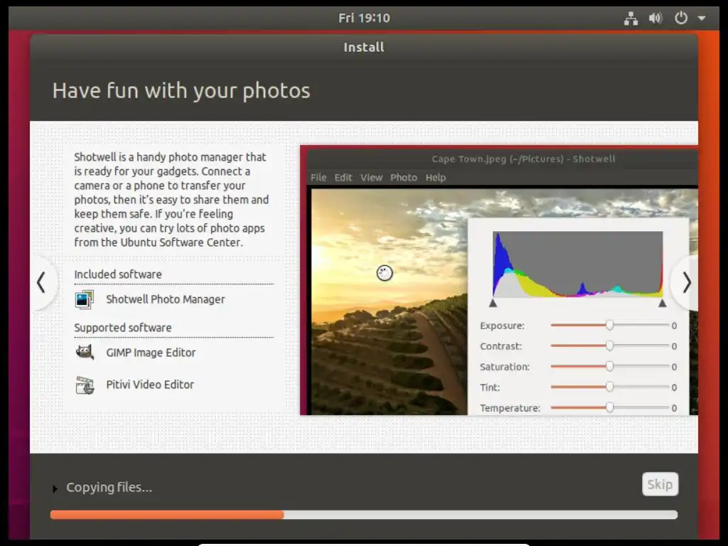728x546 pixels.
Task: Advance to next slide with right arrow
Action: (686, 282)
